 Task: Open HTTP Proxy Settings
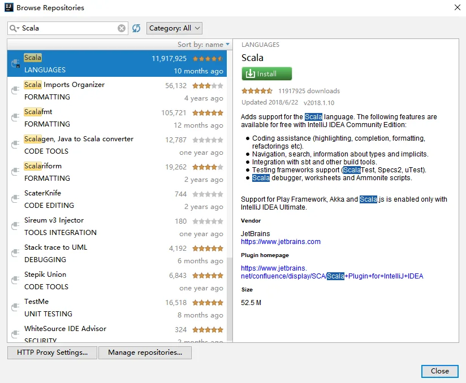click(x=52, y=352)
